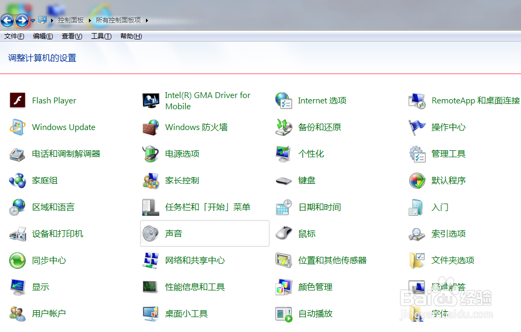Open the Windows Update icon
521x332 pixels.
[x=17, y=127]
